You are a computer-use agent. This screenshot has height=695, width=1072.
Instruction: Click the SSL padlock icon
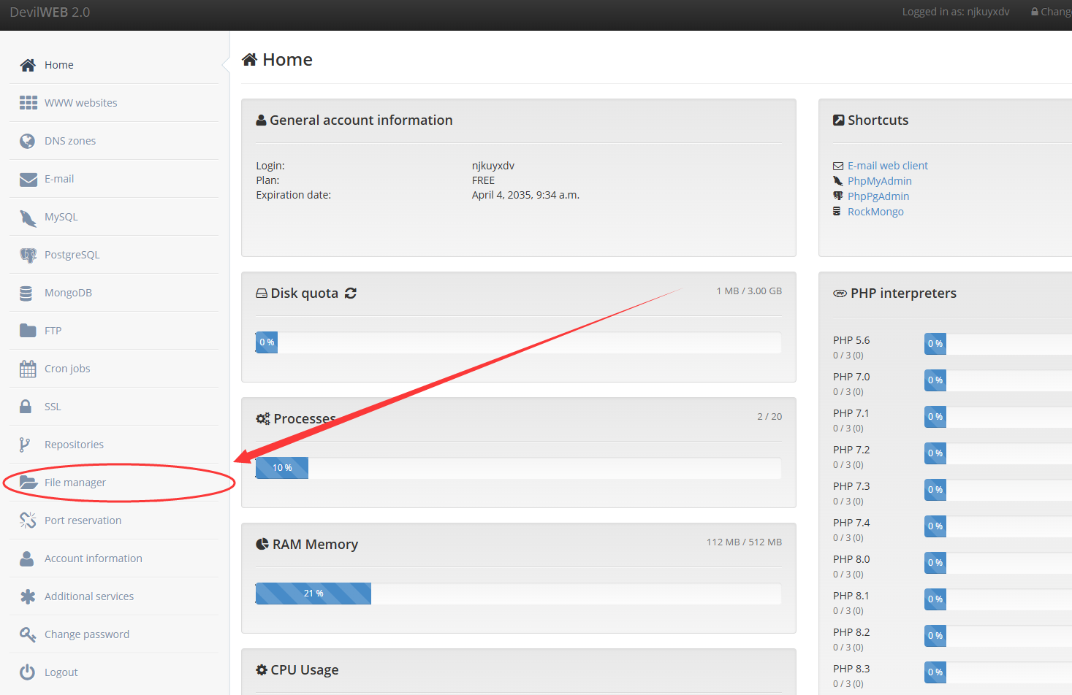(x=28, y=406)
